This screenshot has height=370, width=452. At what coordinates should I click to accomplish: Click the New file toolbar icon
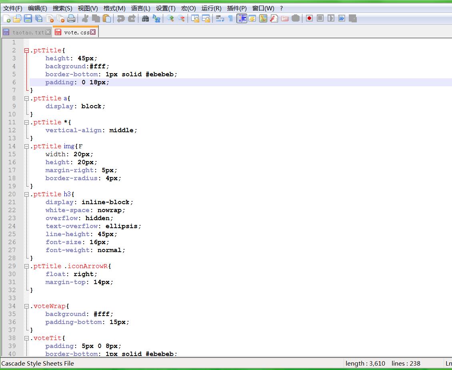tap(7, 18)
